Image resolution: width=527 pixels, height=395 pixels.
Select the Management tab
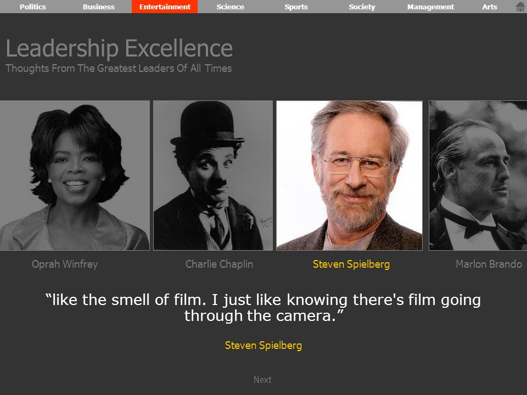click(x=430, y=7)
